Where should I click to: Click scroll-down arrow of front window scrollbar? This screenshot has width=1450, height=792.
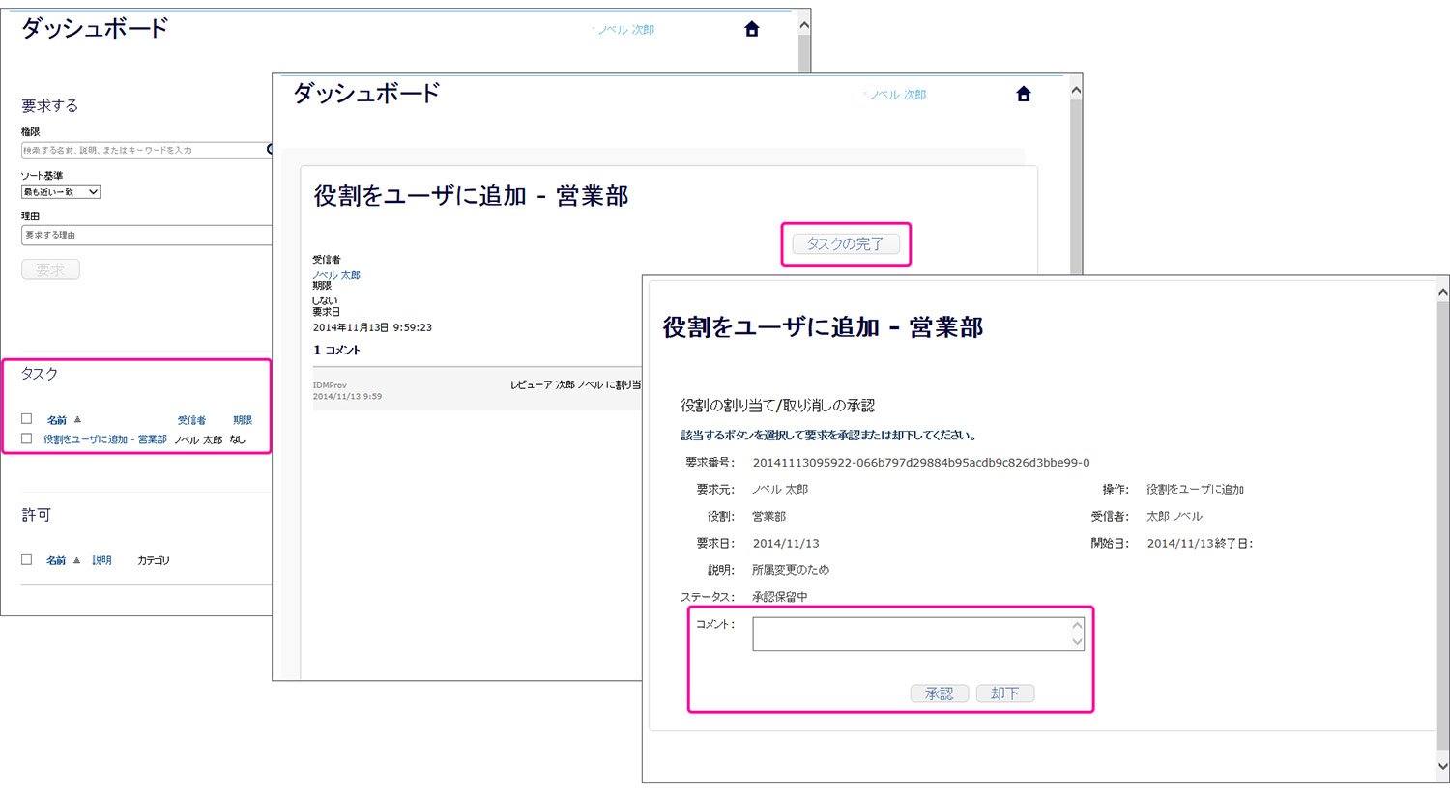click(x=1442, y=767)
